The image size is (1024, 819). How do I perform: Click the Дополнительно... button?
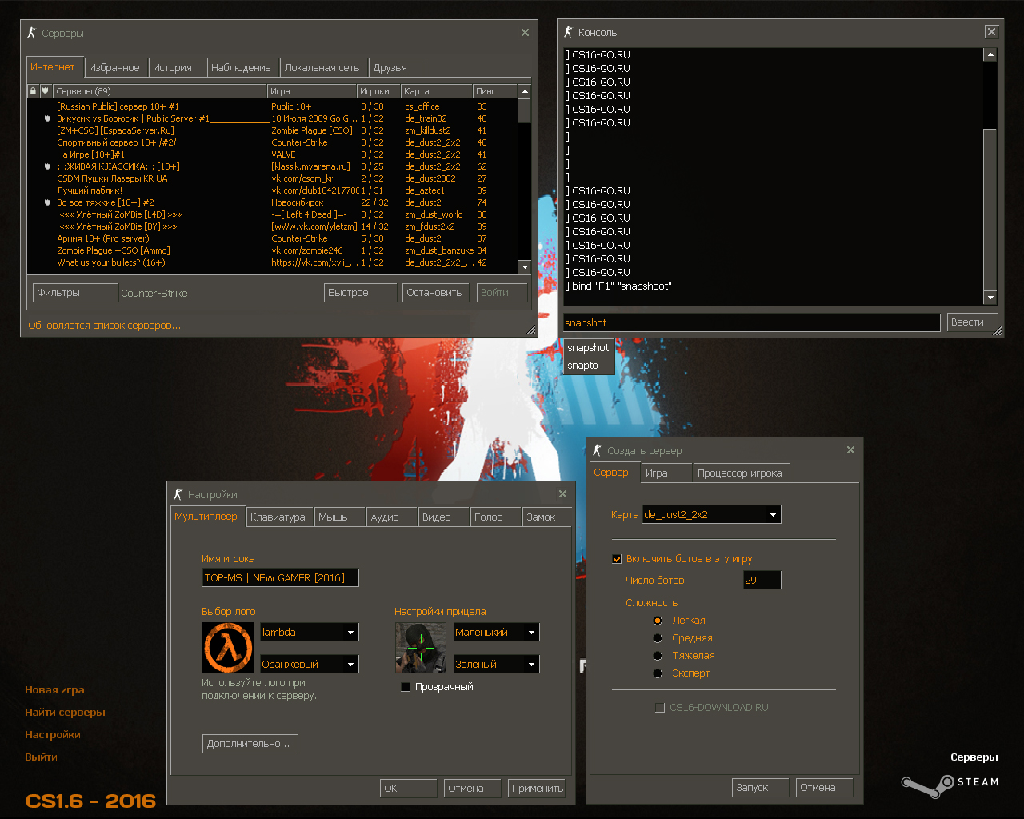(250, 744)
